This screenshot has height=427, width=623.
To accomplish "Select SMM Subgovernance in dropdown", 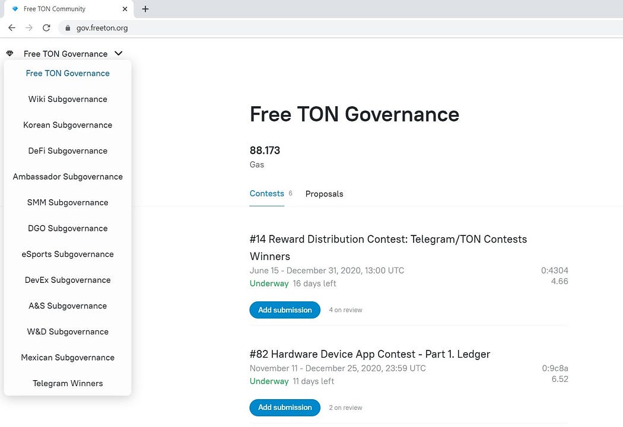I will pos(68,203).
